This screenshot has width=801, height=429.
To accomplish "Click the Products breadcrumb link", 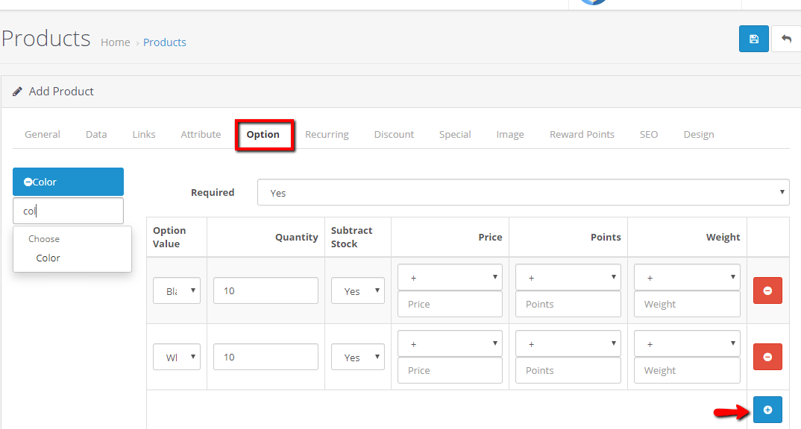I will [x=164, y=42].
